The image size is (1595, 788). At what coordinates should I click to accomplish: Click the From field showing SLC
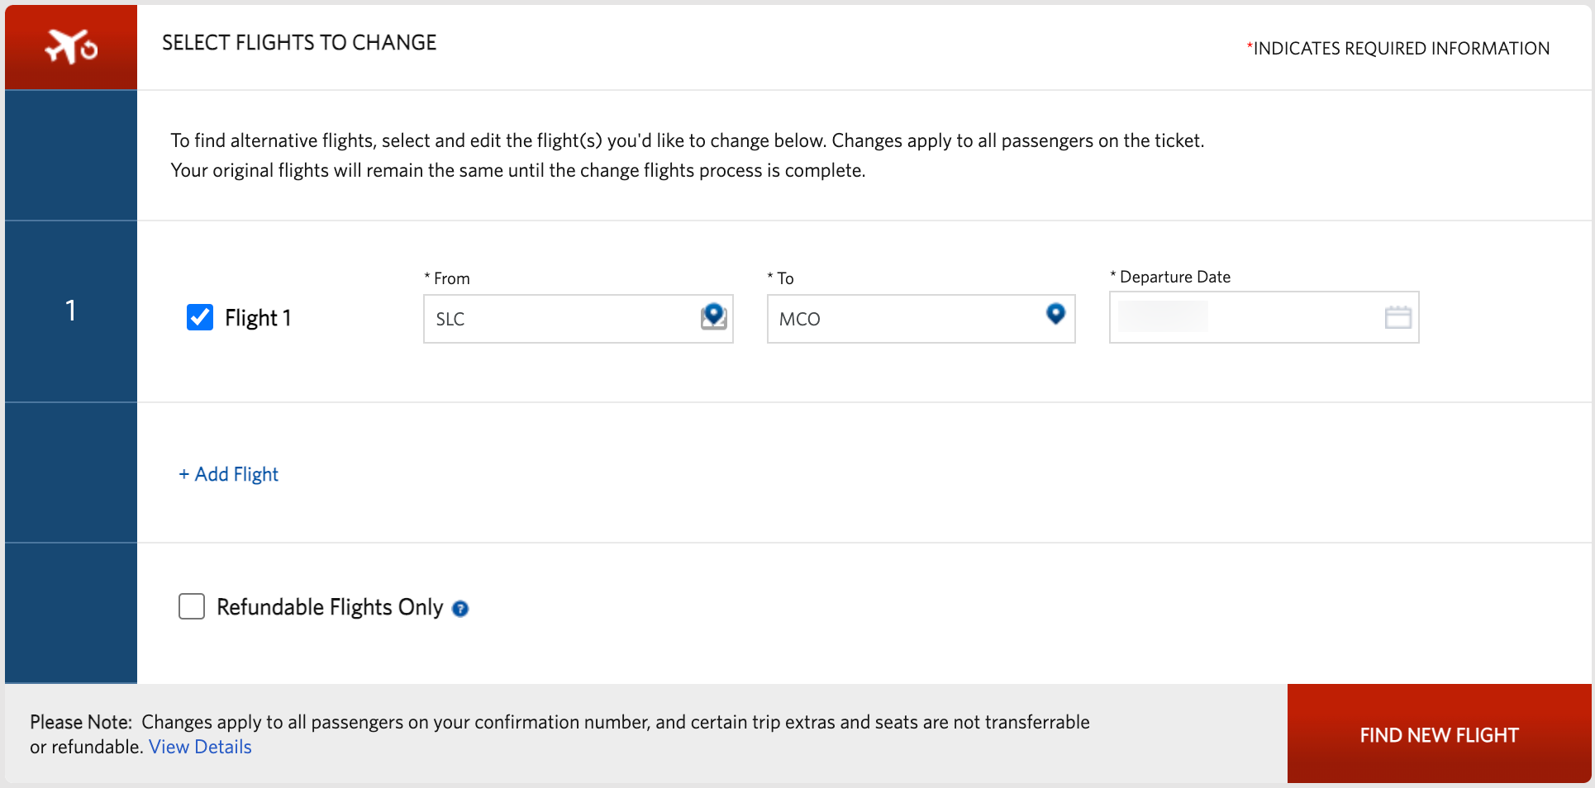[x=562, y=319]
